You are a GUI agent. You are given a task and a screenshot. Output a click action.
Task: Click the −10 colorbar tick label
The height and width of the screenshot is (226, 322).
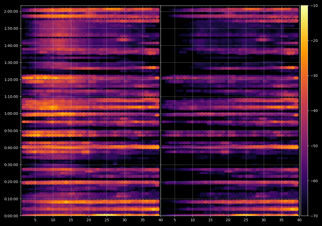point(314,6)
